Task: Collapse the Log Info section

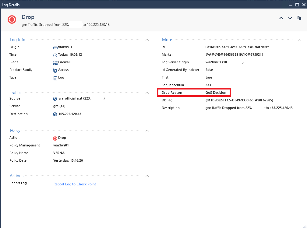Action: (147, 40)
